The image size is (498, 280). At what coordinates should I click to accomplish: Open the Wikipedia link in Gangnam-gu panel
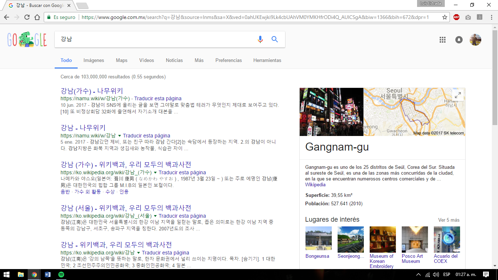pos(315,185)
